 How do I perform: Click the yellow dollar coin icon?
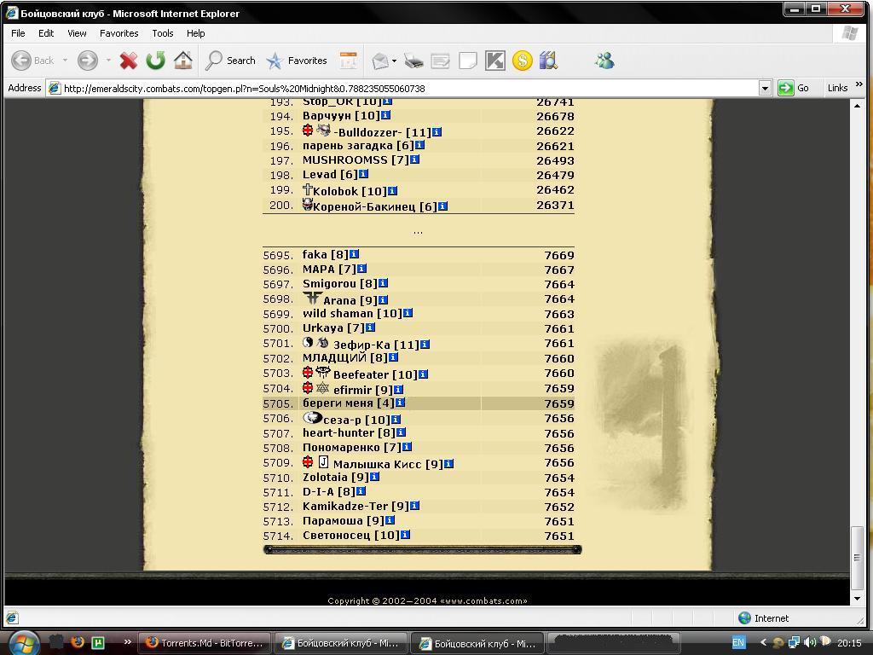[523, 61]
